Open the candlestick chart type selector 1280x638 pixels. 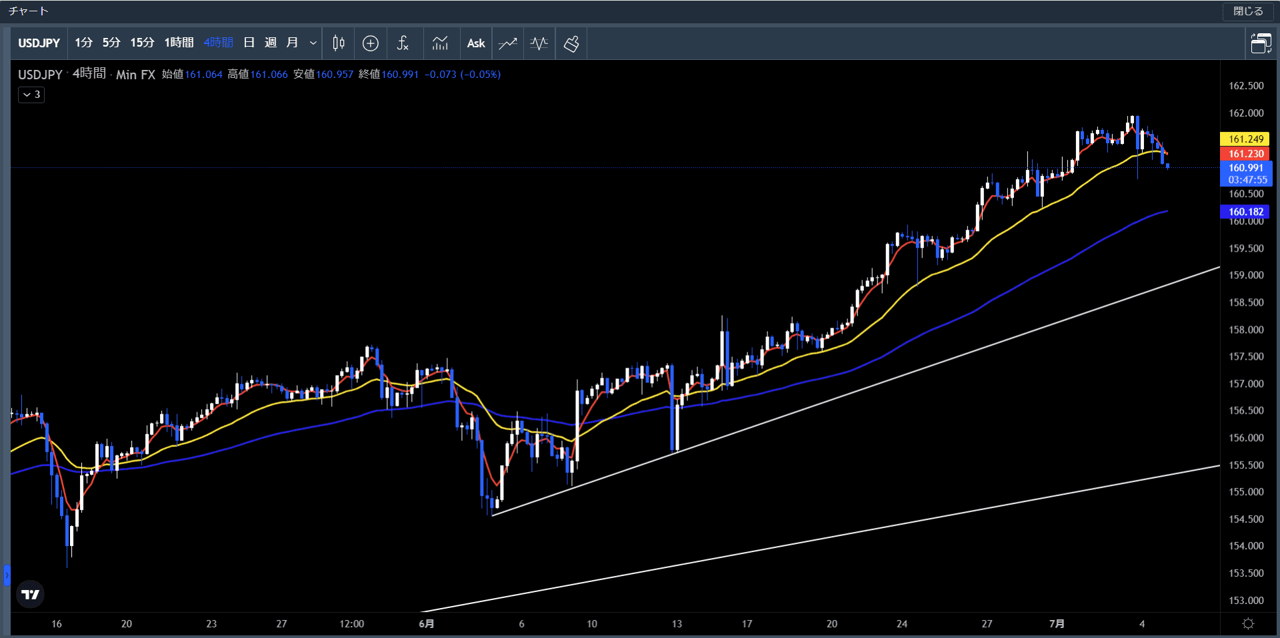339,43
